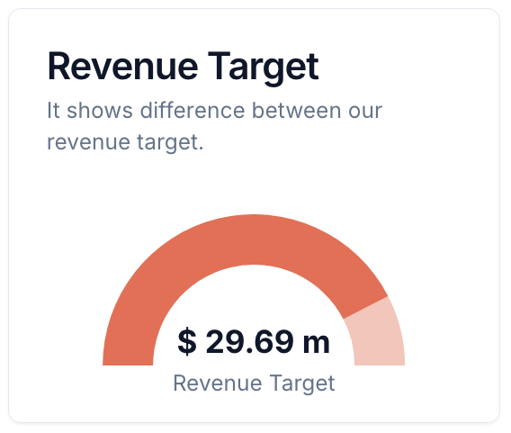Viewport: 511px width, 433px height.
Task: Click the boundary between orange and pink segments
Action: [366, 307]
